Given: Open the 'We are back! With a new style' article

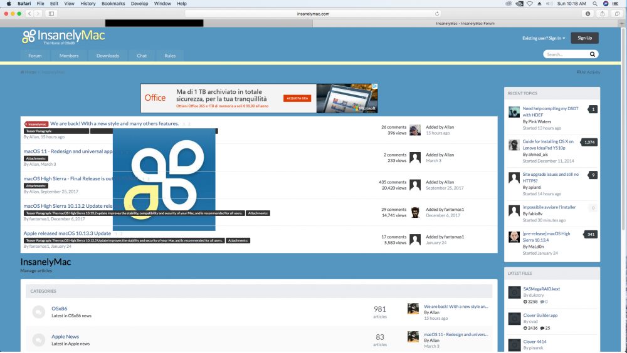Looking at the screenshot, I should [114, 124].
